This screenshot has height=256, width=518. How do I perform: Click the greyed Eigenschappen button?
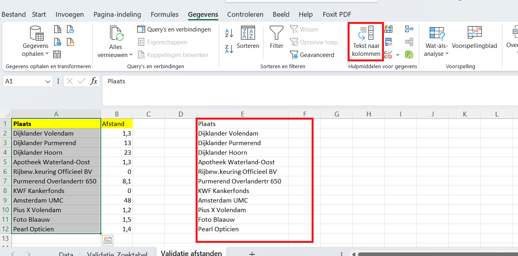(162, 42)
